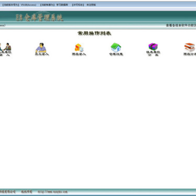Viewport: 196px width, 196px height.
Task: Open the red stacked-books goods category icon
Action: click(189, 47)
